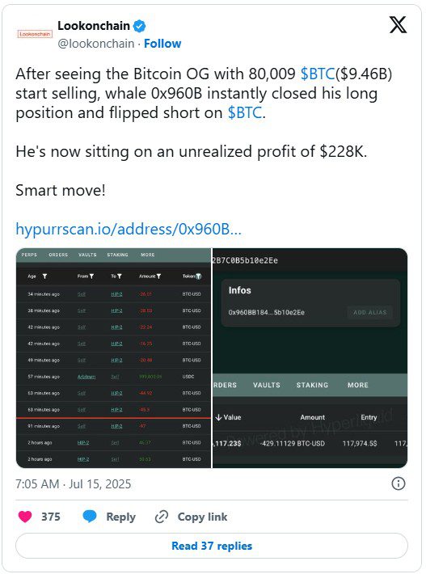Select the STAKING tab in right screenshot
The image size is (426, 574).
tap(312, 385)
